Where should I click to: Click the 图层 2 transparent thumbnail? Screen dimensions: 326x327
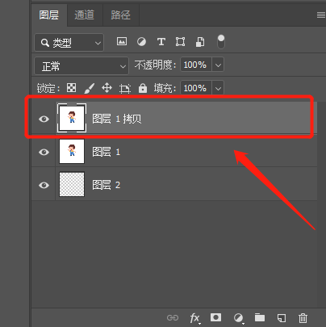click(x=72, y=184)
